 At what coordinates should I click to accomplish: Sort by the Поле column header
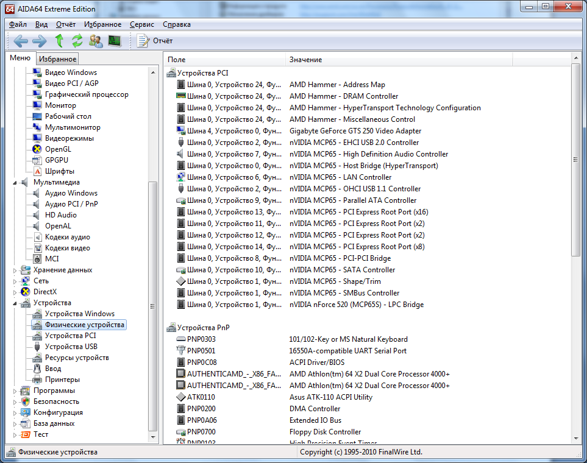click(224, 60)
